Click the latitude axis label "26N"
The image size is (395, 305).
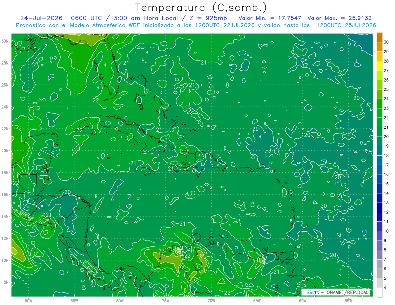5,85
